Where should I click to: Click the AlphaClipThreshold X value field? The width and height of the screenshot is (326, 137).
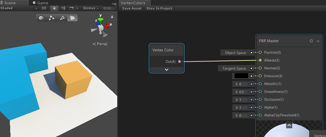point(243,115)
